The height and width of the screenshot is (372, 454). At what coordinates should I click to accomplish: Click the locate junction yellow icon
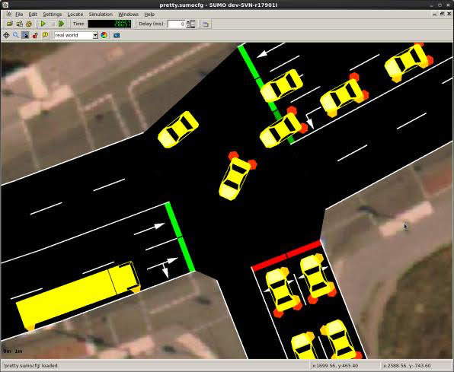tap(45, 35)
